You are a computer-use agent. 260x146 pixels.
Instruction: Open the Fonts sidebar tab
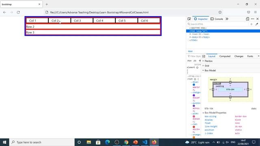(x=250, y=56)
